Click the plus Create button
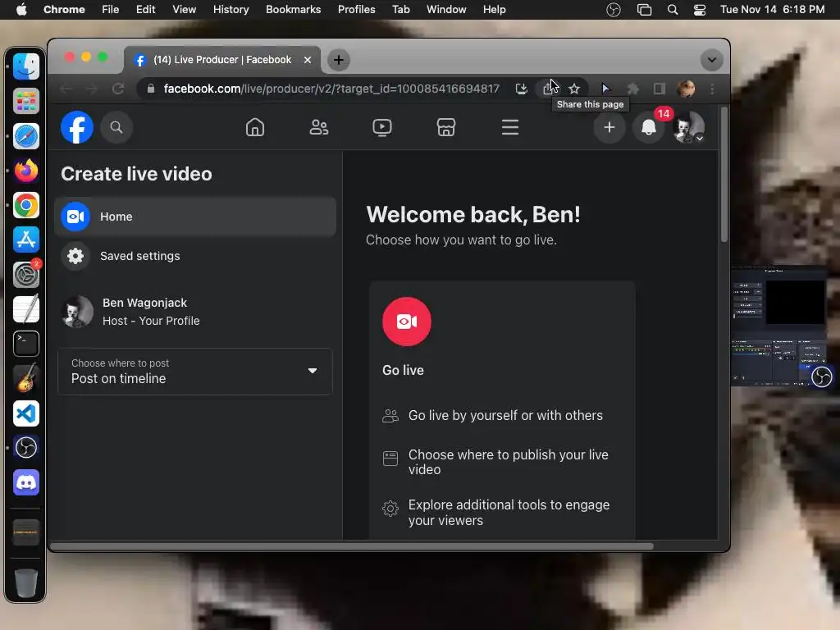This screenshot has width=840, height=630. point(609,127)
